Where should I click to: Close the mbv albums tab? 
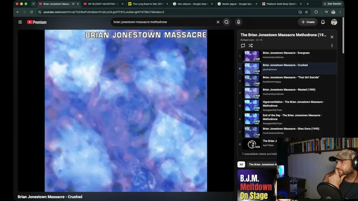click(212, 4)
